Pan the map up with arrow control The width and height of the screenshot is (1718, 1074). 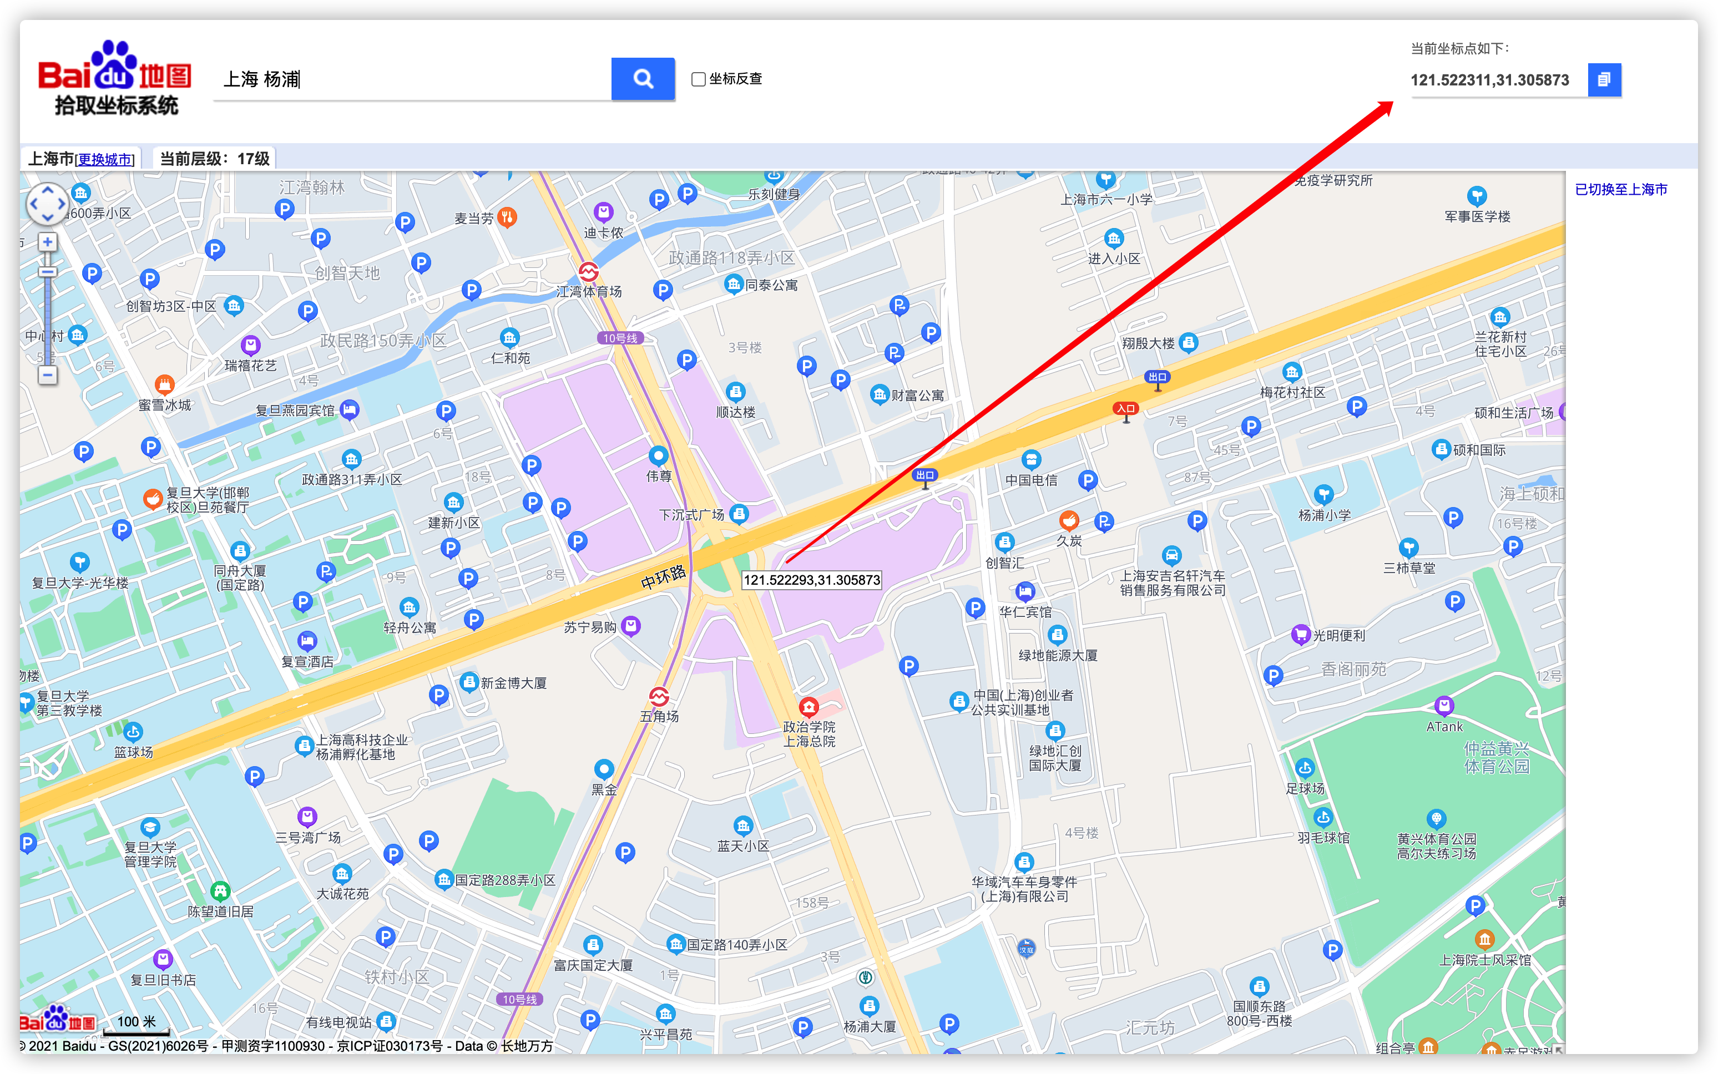(48, 190)
